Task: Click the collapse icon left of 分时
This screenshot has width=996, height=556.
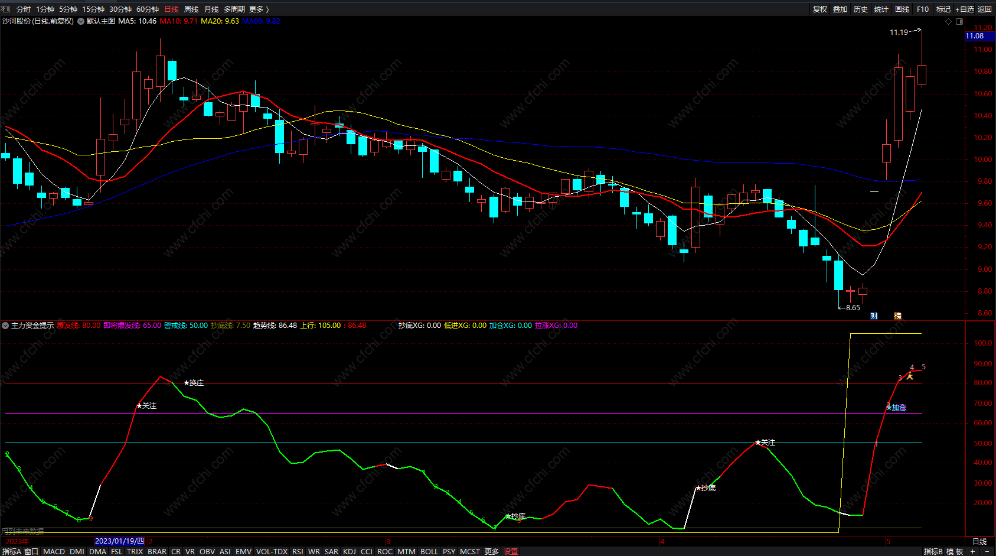Action: 6,9
